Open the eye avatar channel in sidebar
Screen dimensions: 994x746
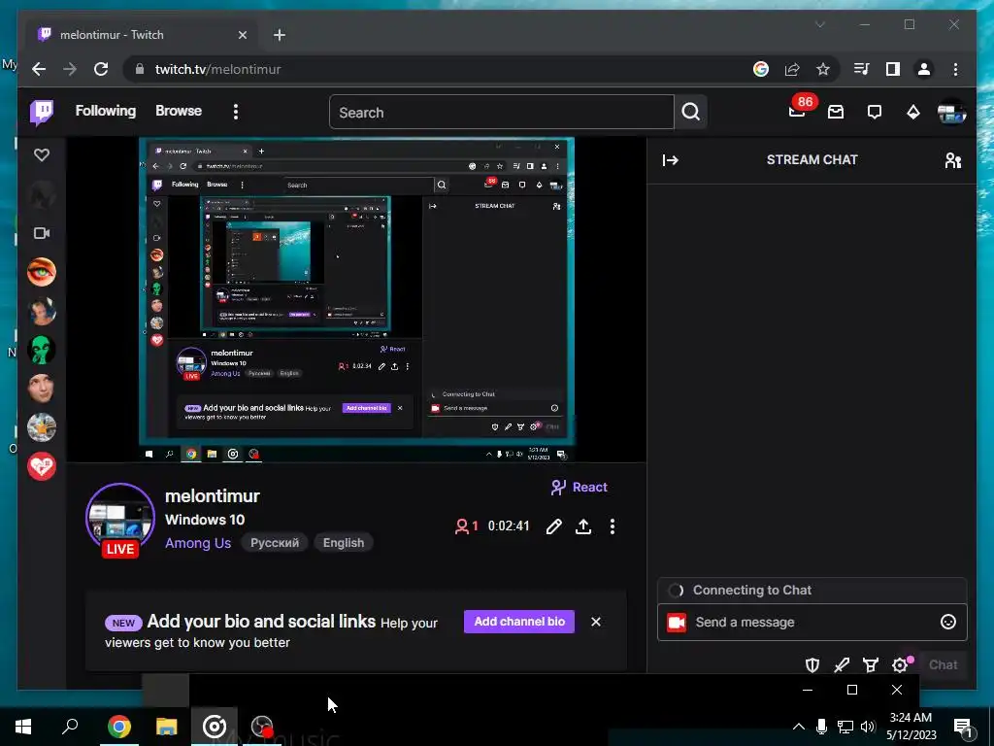[42, 272]
